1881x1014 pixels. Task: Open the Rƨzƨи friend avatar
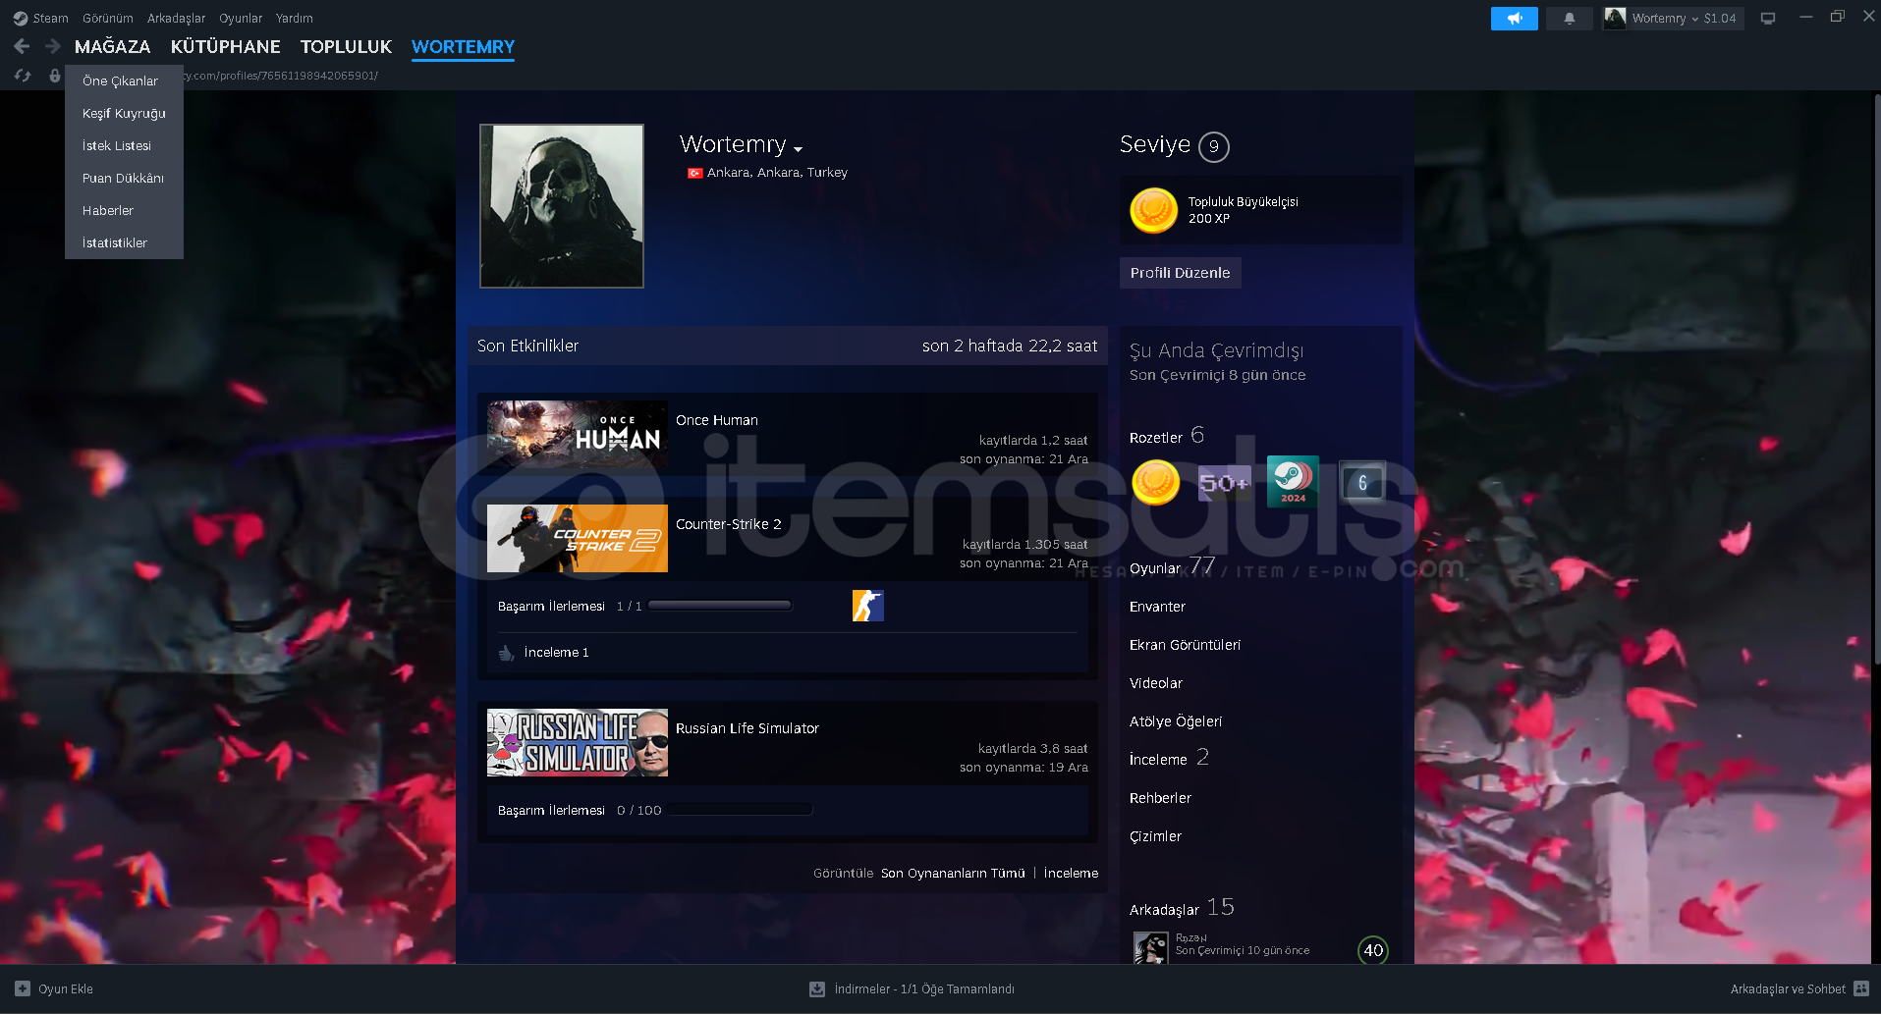click(x=1150, y=948)
